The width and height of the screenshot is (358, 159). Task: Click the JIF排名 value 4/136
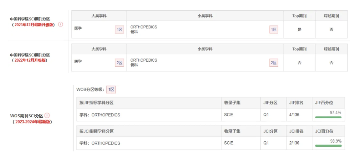(x=294, y=115)
